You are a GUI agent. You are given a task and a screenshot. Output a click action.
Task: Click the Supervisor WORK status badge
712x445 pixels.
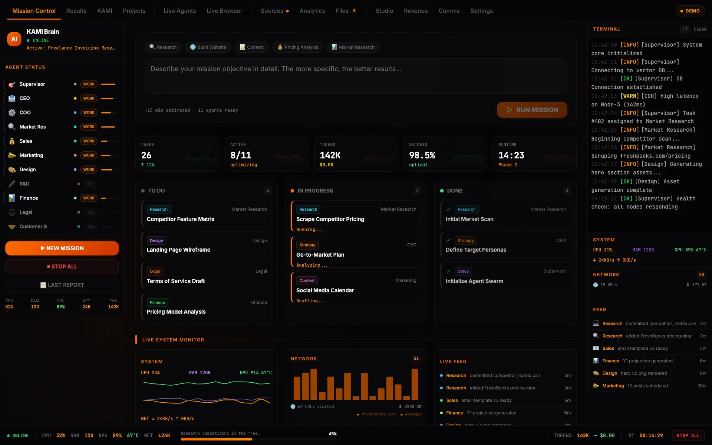89,84
